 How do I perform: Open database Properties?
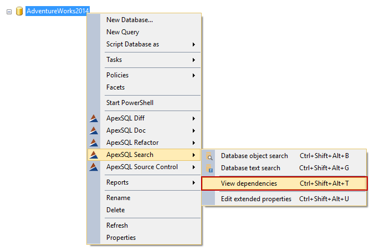click(x=144, y=238)
